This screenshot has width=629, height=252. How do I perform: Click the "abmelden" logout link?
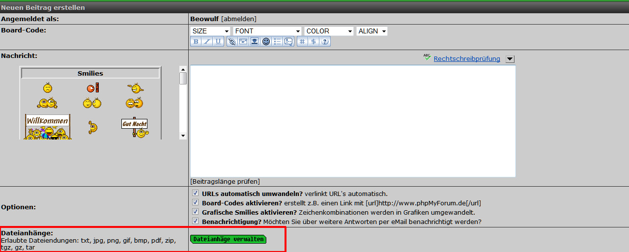239,19
